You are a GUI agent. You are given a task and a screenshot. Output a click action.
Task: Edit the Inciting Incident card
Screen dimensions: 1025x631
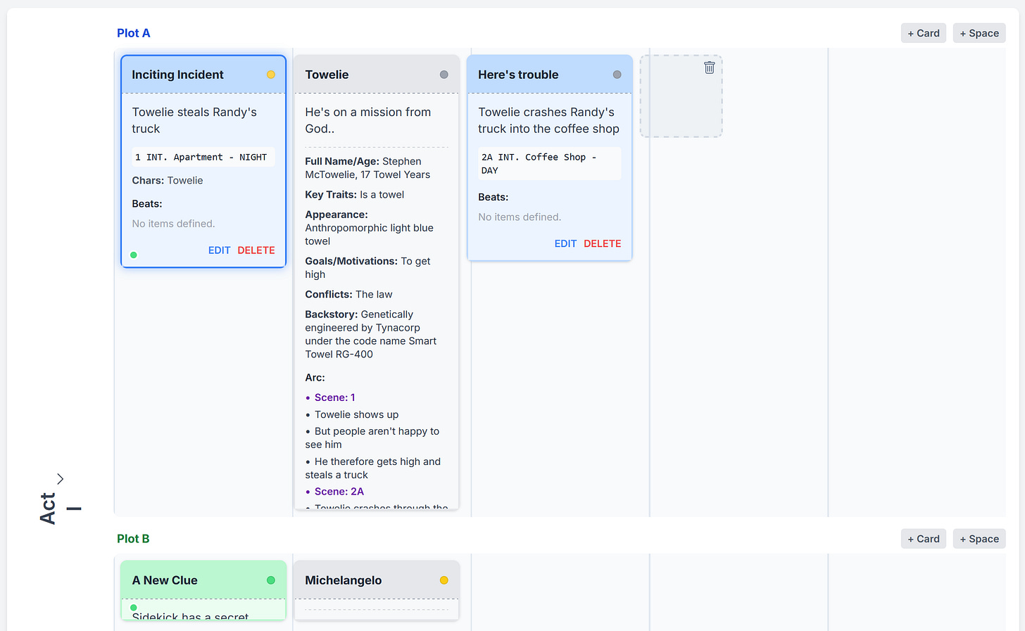pyautogui.click(x=219, y=250)
